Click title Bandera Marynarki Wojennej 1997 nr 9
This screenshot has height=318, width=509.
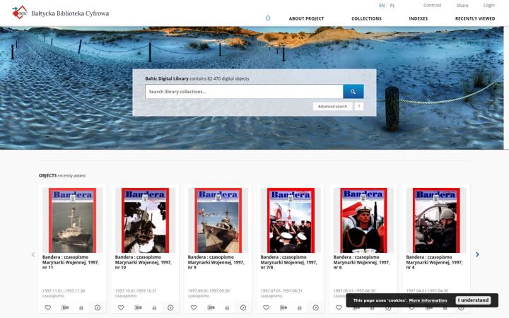pyautogui.click(x=216, y=262)
